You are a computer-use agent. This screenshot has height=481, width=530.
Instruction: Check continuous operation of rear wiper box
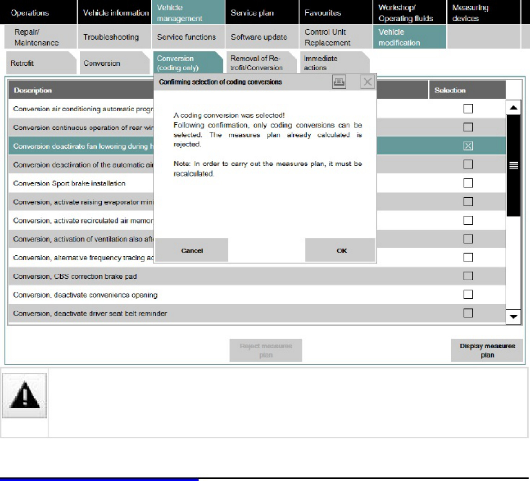click(468, 128)
